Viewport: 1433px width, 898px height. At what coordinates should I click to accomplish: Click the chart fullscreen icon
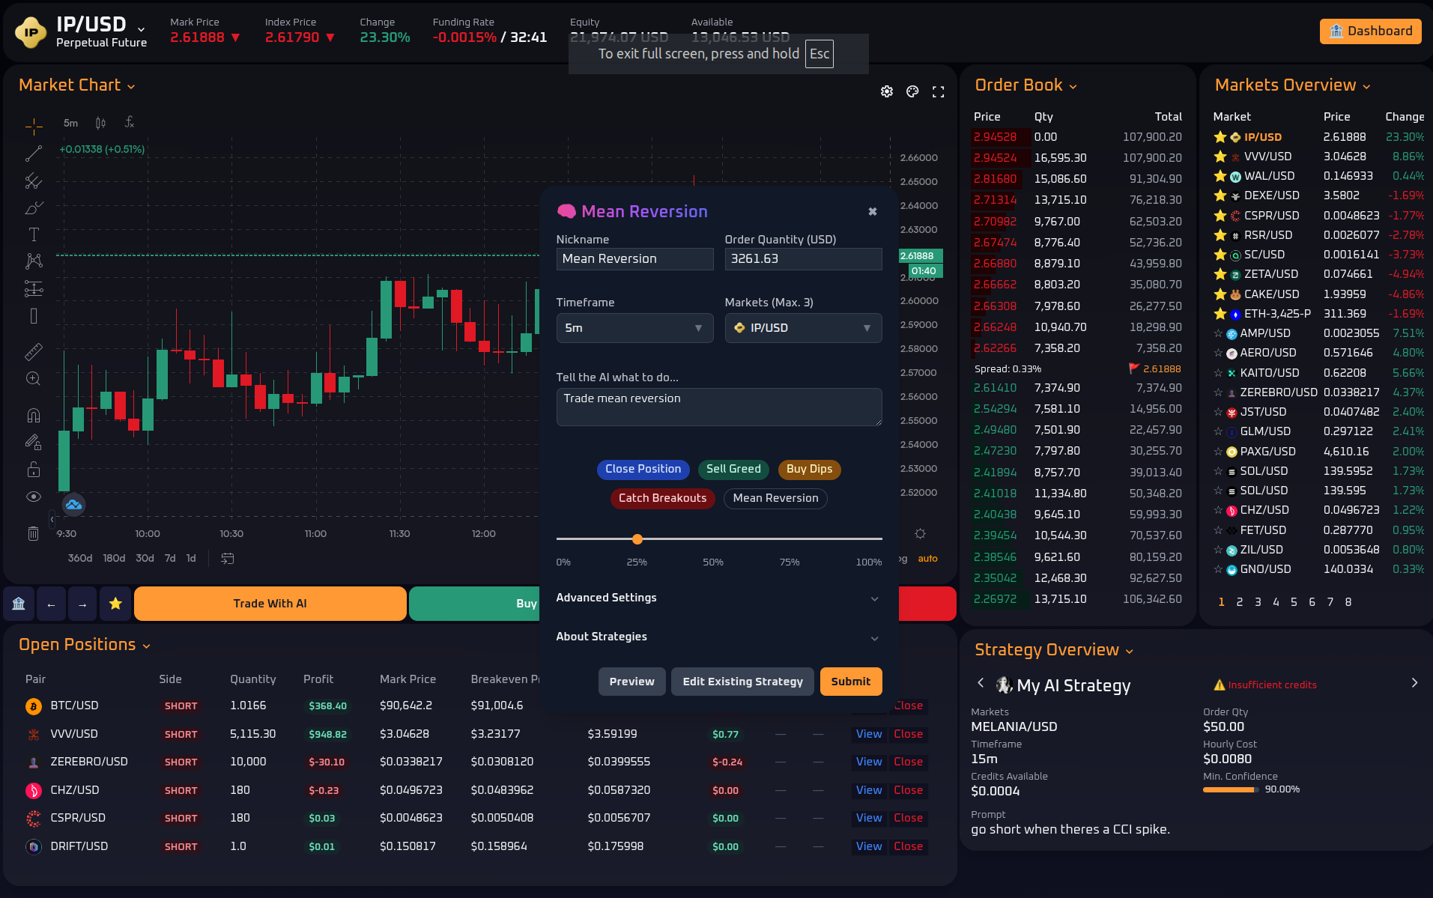point(938,91)
